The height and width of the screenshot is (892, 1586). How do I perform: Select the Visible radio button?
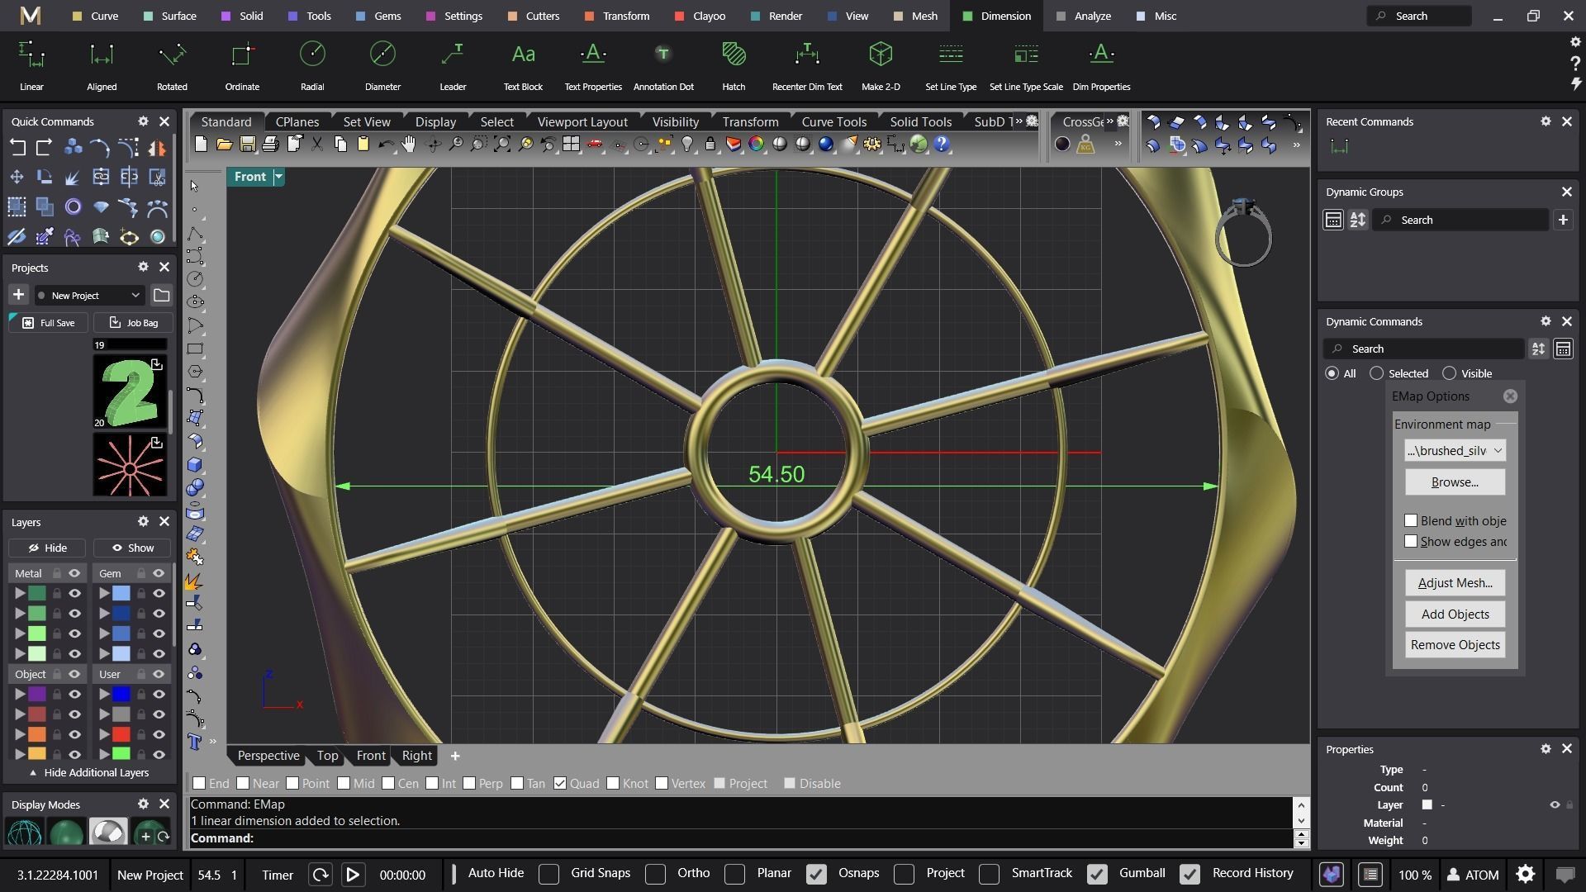1449,373
